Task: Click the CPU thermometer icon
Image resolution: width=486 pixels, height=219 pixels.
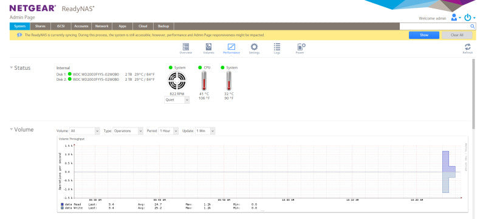Action: pyautogui.click(x=204, y=81)
